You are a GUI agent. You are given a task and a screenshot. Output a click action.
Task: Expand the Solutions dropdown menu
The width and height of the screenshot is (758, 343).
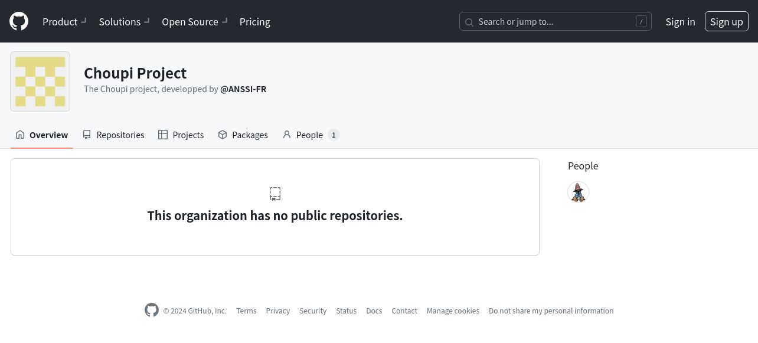(125, 22)
